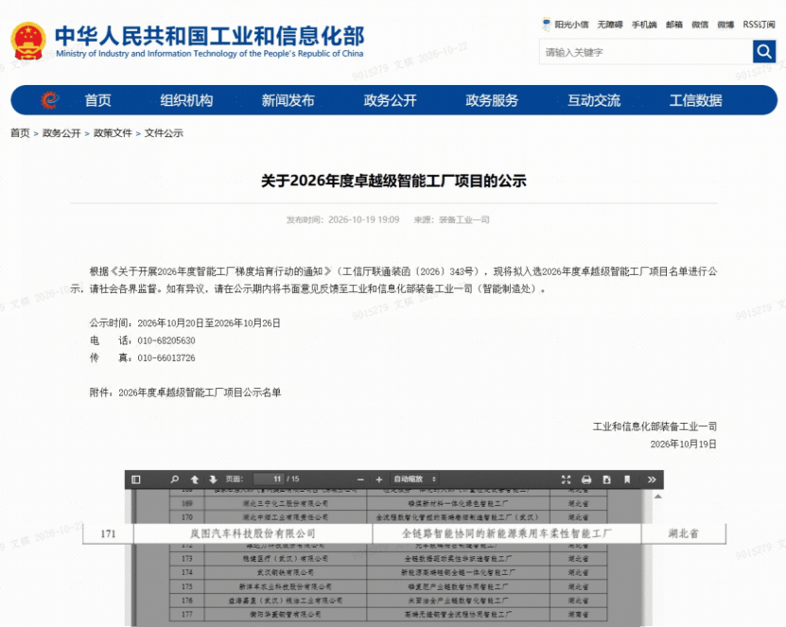Switch PDF viewer to presentation mode

tap(566, 479)
